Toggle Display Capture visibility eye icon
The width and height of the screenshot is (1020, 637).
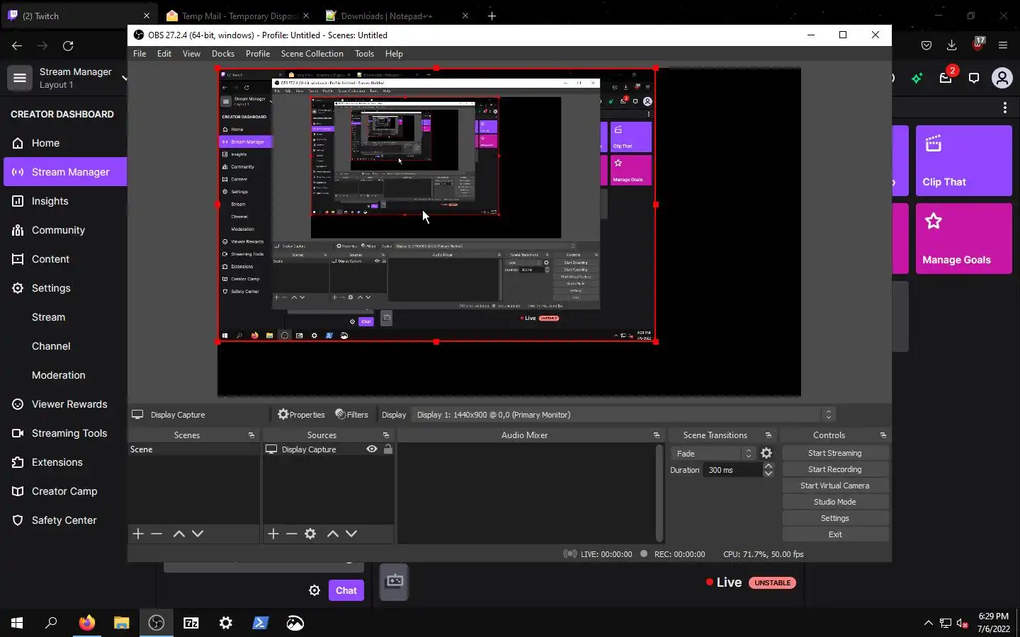[x=371, y=449]
